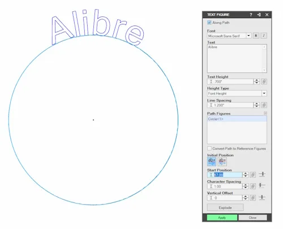The width and height of the screenshot is (283, 229).
Task: Click the Vertical Offset spinner arrows
Action: click(245, 198)
